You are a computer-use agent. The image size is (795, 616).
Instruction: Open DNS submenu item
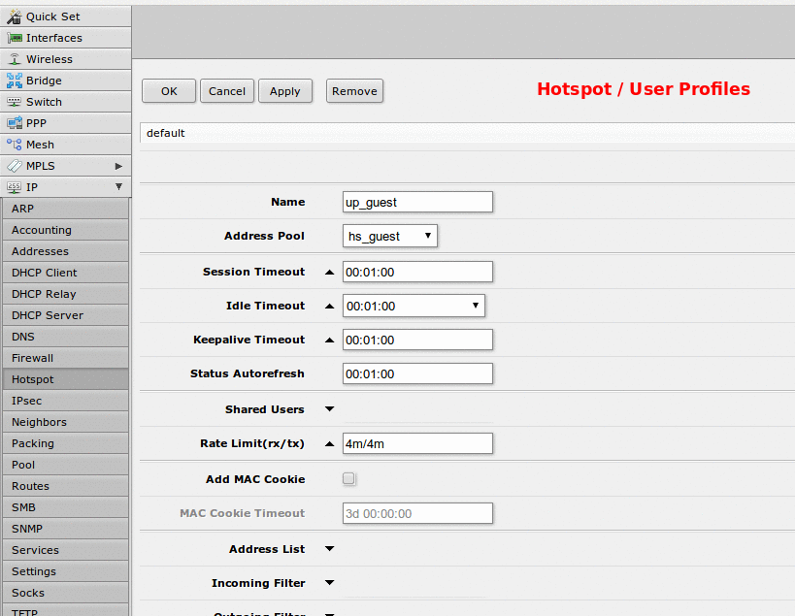66,337
